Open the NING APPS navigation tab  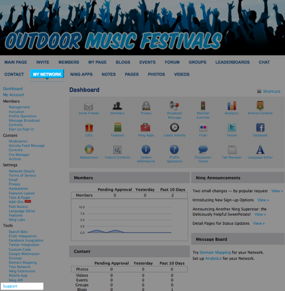point(81,75)
